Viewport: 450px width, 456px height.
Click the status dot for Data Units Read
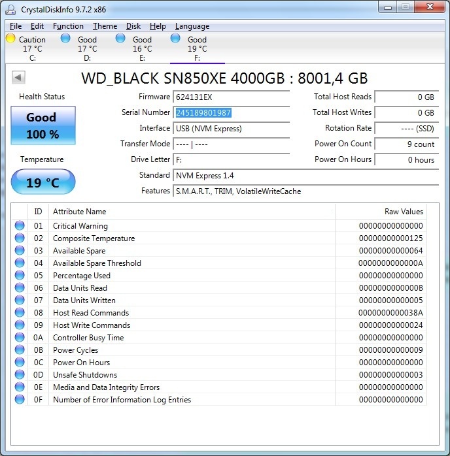(x=20, y=287)
